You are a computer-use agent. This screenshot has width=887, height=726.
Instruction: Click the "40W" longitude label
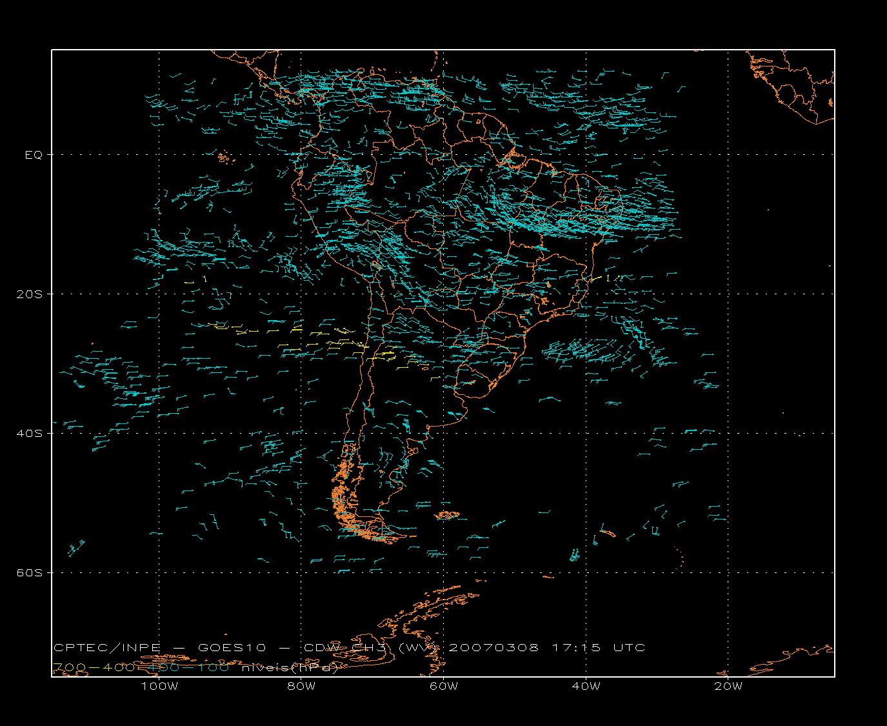[x=586, y=686]
